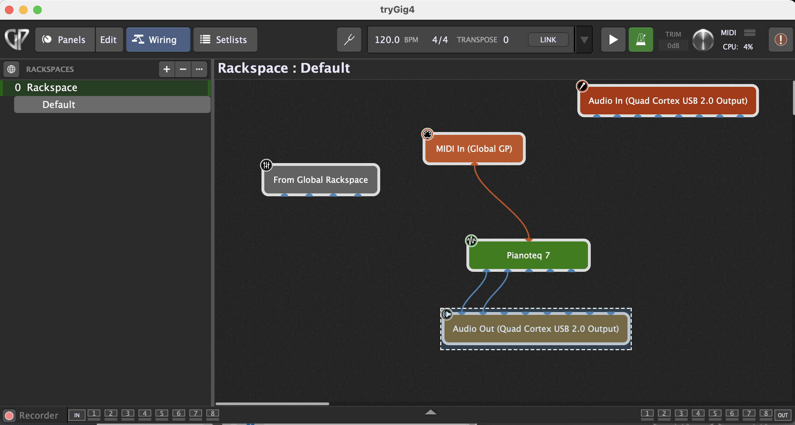This screenshot has width=795, height=425.
Task: Click mixer icon on From Global Rackspace block
Action: click(x=266, y=165)
